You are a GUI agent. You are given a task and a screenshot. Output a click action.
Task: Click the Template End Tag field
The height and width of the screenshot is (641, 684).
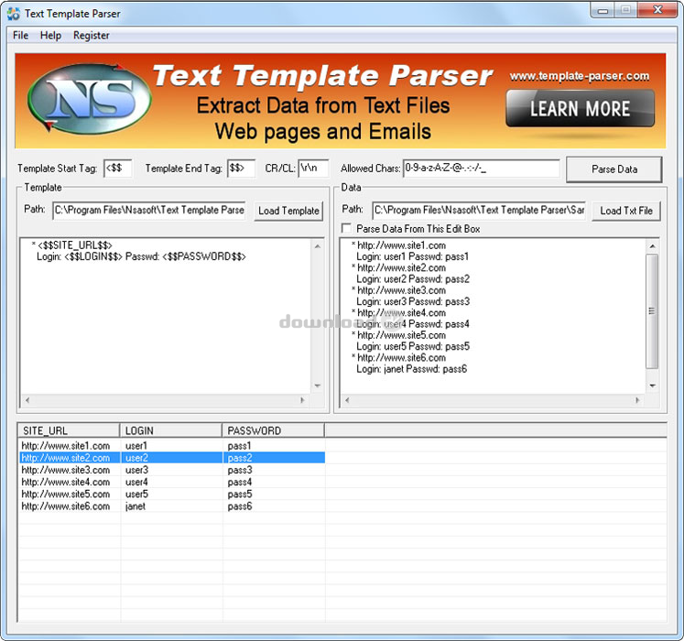coord(242,168)
